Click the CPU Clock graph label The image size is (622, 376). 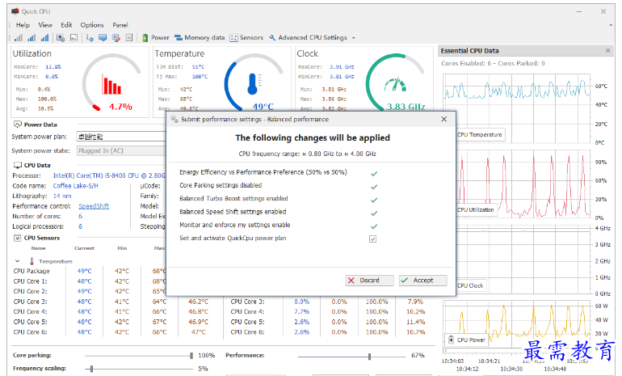(470, 285)
